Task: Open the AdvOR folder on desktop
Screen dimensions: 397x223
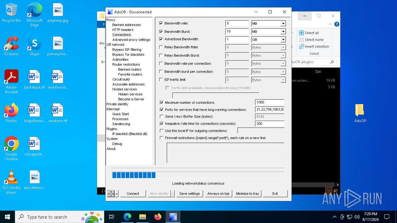Action: coord(360,113)
